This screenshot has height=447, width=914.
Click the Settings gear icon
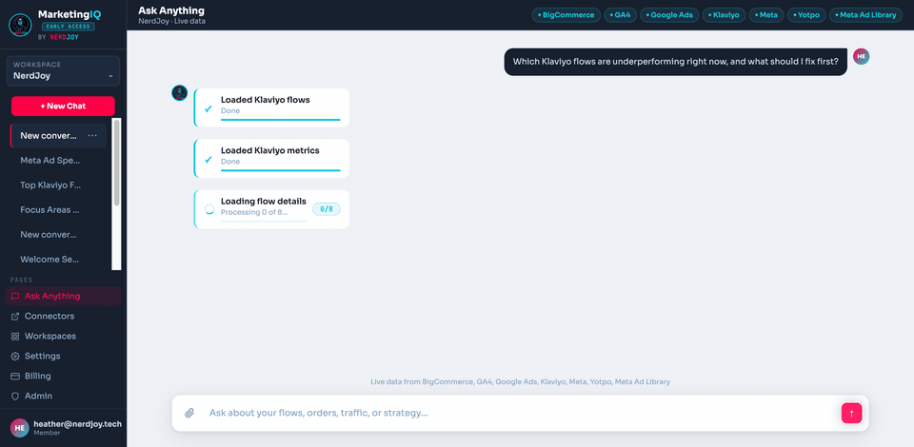(15, 357)
